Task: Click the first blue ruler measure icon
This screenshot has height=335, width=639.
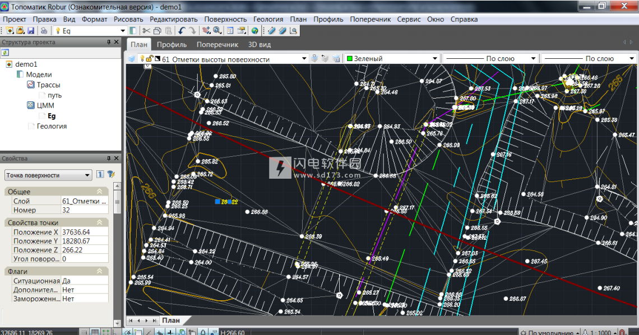Action: click(x=271, y=30)
